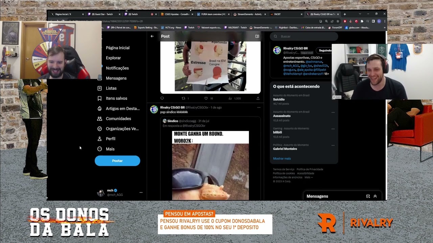The height and width of the screenshot is (243, 433).
Task: Open options for Assassinato trend
Action: (333, 112)
